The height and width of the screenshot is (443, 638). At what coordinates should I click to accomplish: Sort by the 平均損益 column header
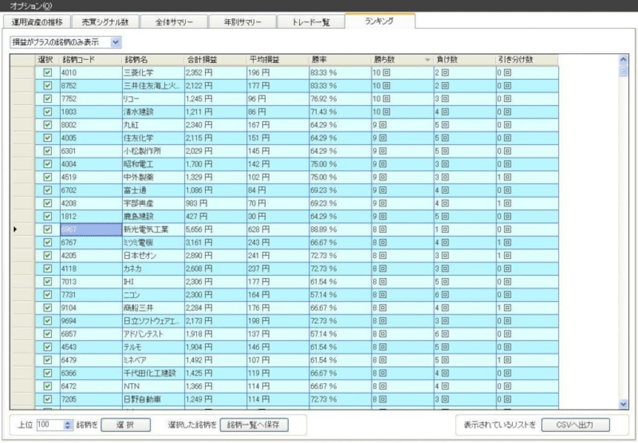[x=278, y=59]
